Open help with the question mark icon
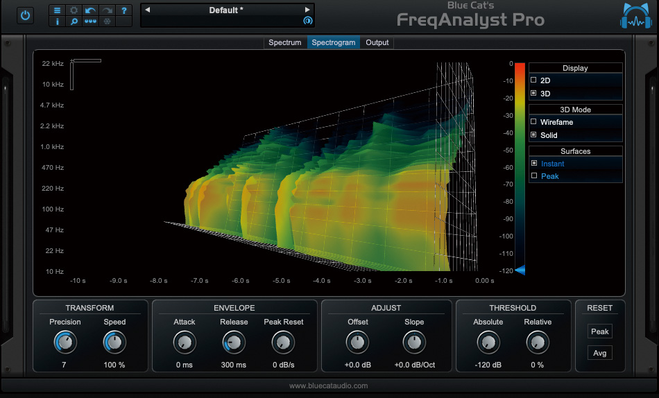The height and width of the screenshot is (398, 659). (x=124, y=10)
